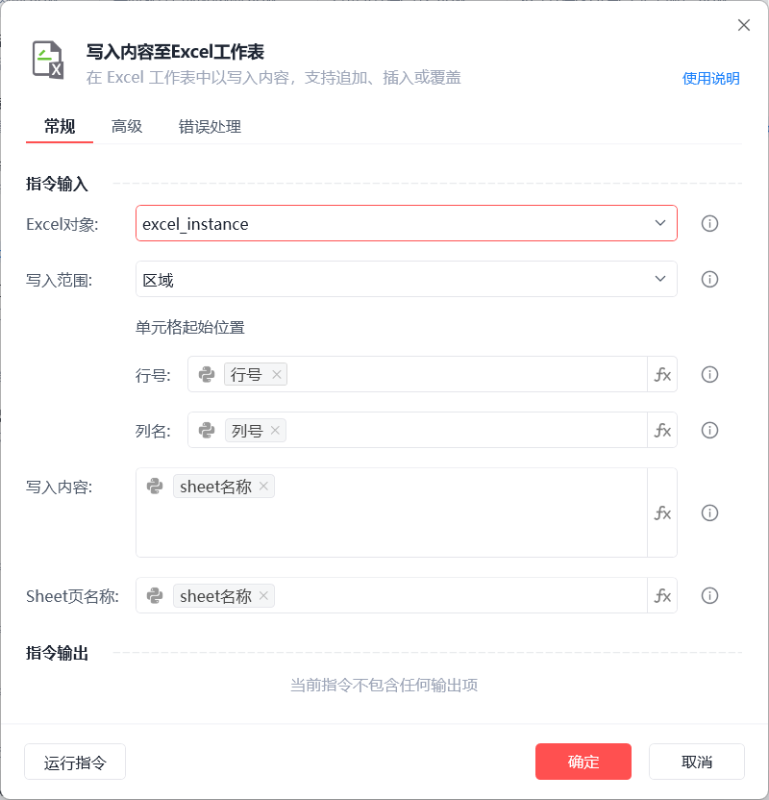The image size is (769, 800).
Task: Expand the 写入范围 dropdown
Action: [659, 279]
